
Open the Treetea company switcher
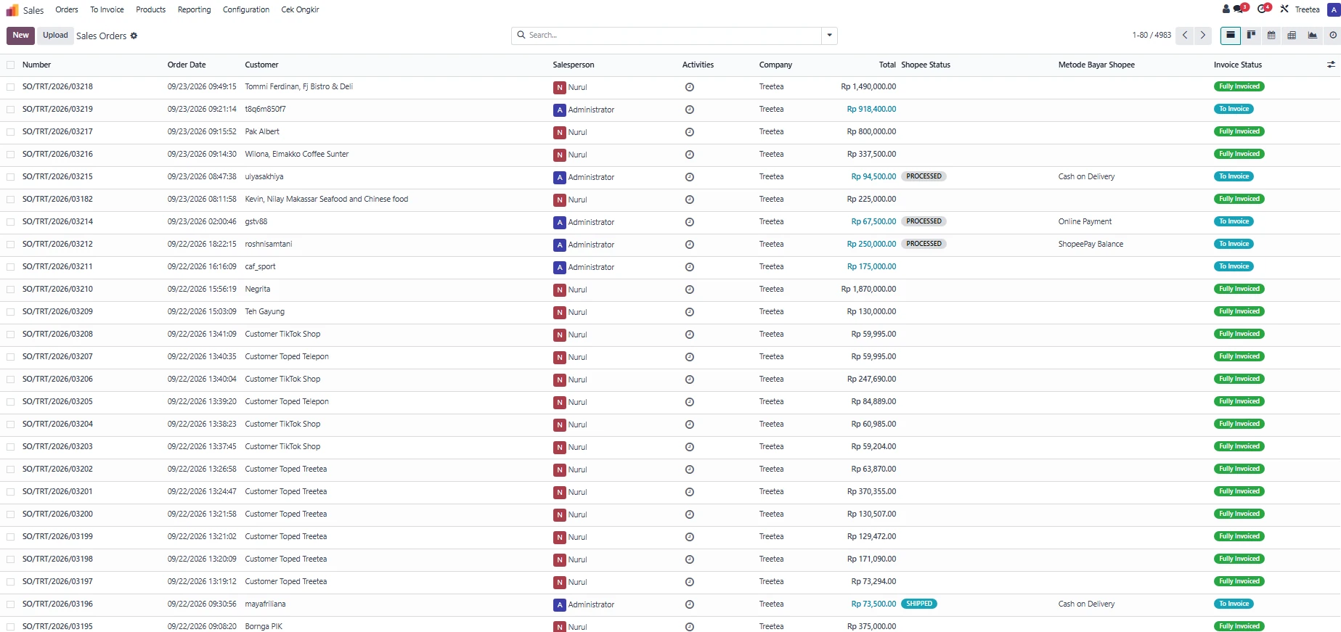pyautogui.click(x=1307, y=9)
